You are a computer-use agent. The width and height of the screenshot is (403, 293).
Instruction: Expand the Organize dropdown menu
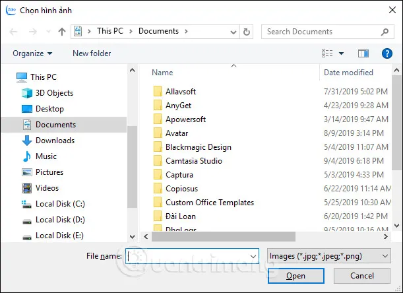(32, 53)
